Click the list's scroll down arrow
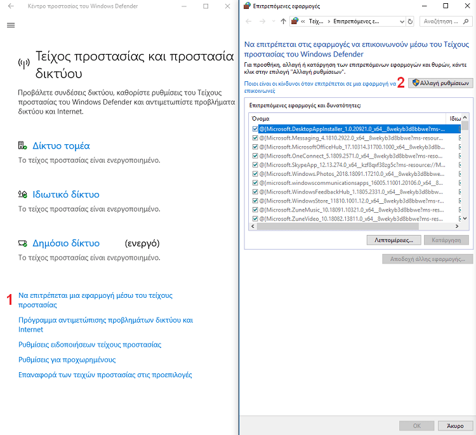 click(465, 218)
